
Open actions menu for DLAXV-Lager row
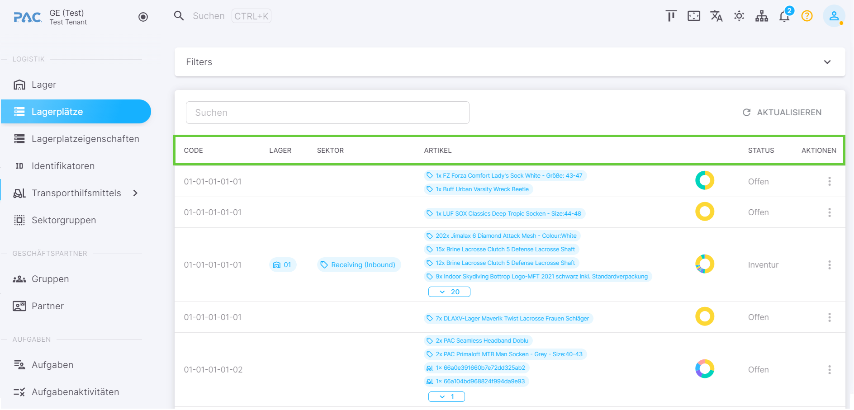(x=830, y=317)
